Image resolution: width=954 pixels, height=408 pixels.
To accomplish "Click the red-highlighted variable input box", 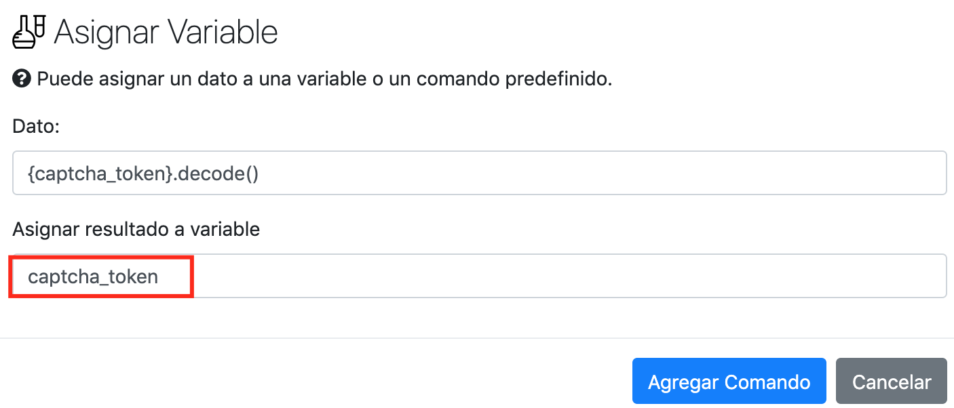I will tap(100, 276).
